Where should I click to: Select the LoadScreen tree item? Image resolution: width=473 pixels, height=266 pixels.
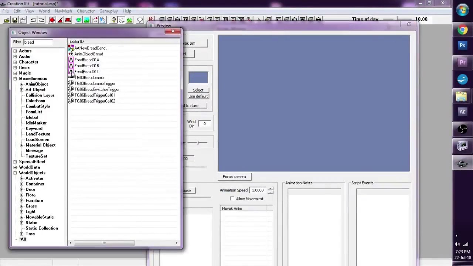37,140
